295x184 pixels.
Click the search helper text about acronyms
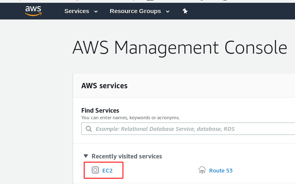(130, 118)
